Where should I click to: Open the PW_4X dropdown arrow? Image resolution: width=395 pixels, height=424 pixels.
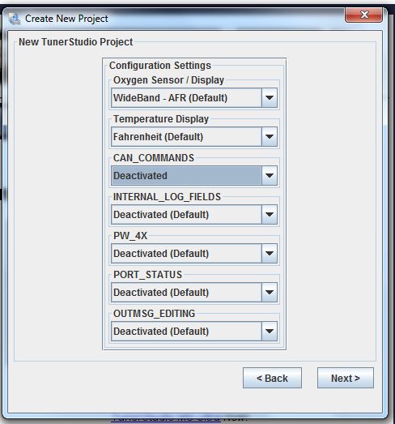coord(270,254)
